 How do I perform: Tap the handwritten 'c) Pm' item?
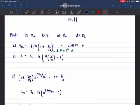click(62, 36)
